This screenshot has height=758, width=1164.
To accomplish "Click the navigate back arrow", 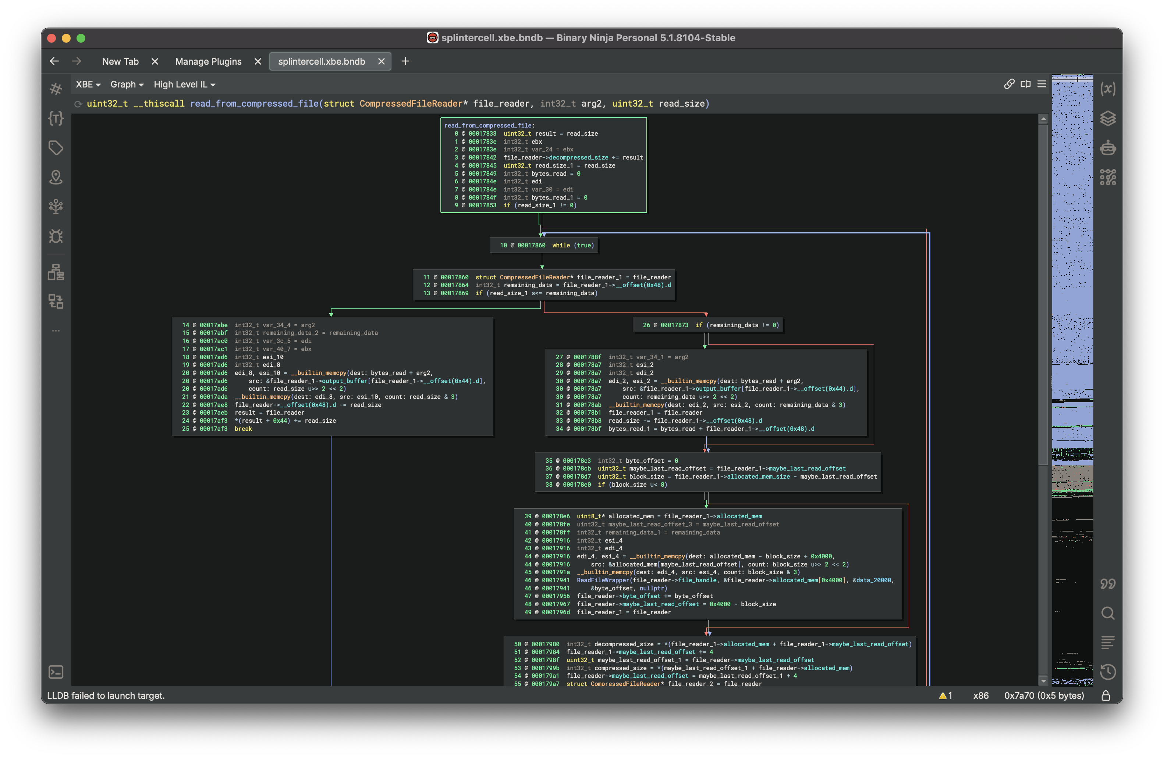I will pyautogui.click(x=54, y=61).
